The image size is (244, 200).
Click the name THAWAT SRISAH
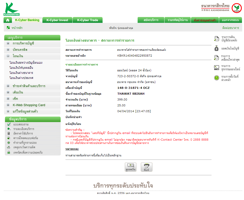pos(131,94)
